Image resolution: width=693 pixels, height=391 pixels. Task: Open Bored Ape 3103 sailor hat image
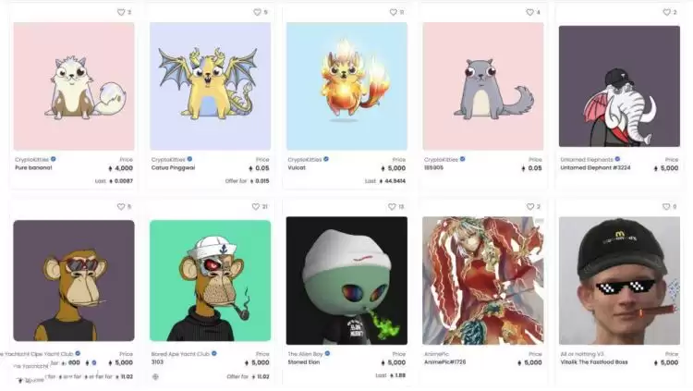(x=210, y=280)
